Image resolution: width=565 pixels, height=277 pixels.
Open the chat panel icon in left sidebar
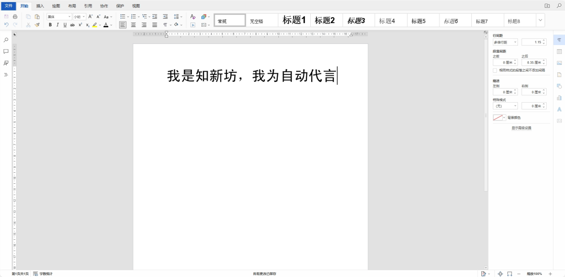tap(6, 63)
